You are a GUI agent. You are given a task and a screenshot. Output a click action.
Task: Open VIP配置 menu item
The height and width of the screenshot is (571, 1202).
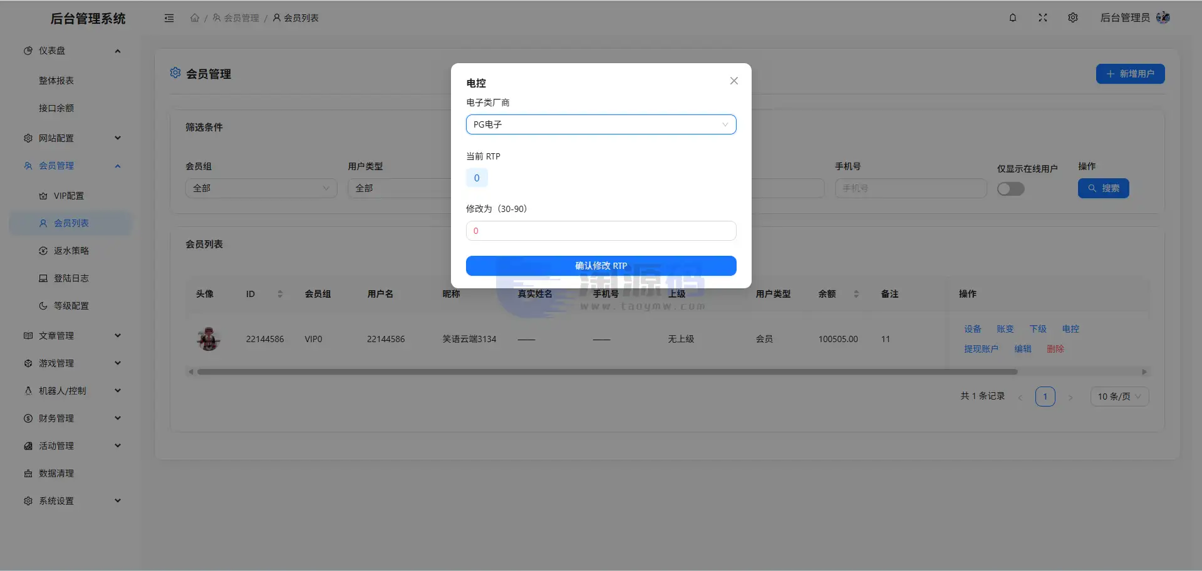pyautogui.click(x=71, y=196)
